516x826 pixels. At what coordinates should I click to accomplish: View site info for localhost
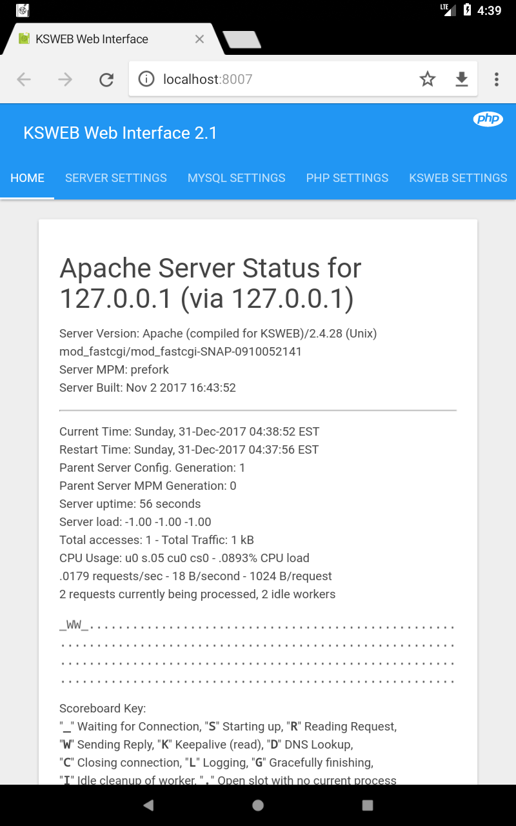147,79
